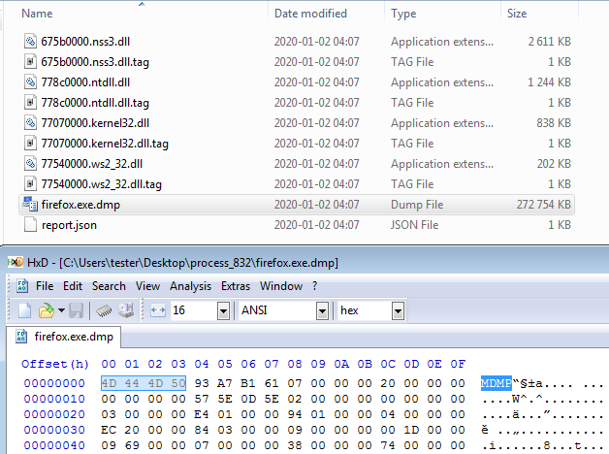Open the View menu in HxD
Screen dimensions: 609x454
click(x=147, y=286)
